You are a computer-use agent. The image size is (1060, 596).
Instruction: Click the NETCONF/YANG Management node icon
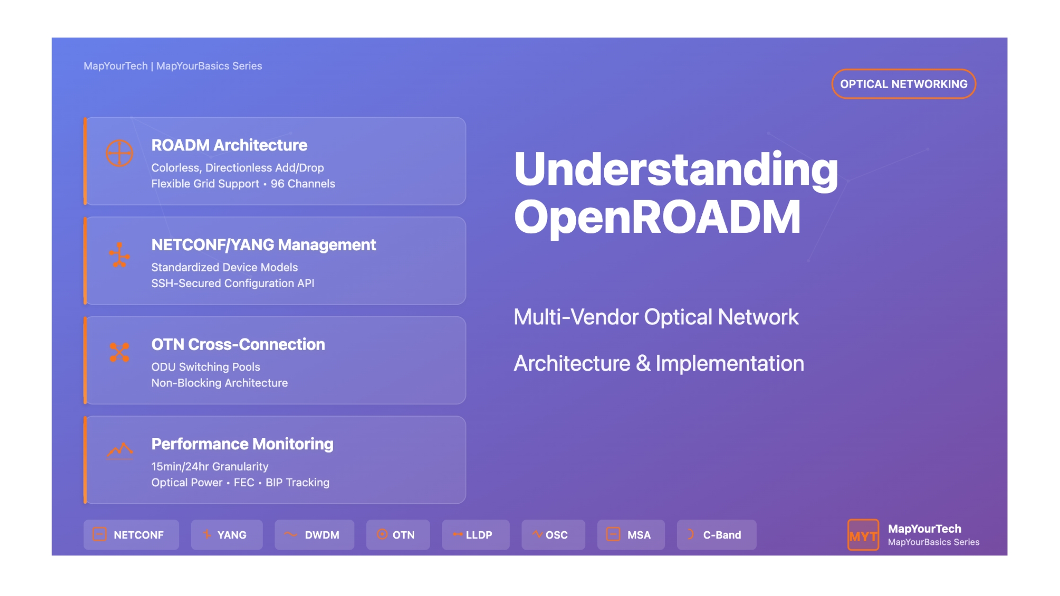119,255
